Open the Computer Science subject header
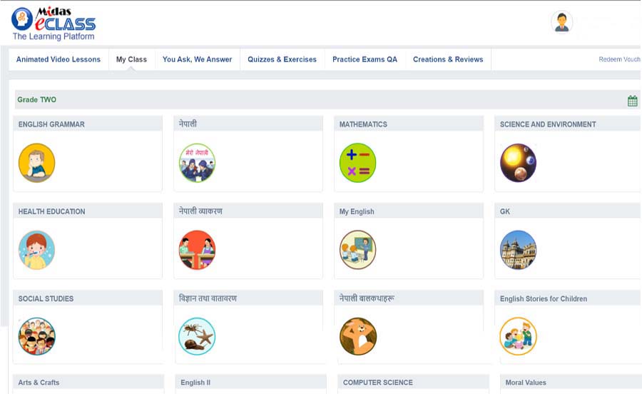The height and width of the screenshot is (394, 642). click(x=377, y=383)
